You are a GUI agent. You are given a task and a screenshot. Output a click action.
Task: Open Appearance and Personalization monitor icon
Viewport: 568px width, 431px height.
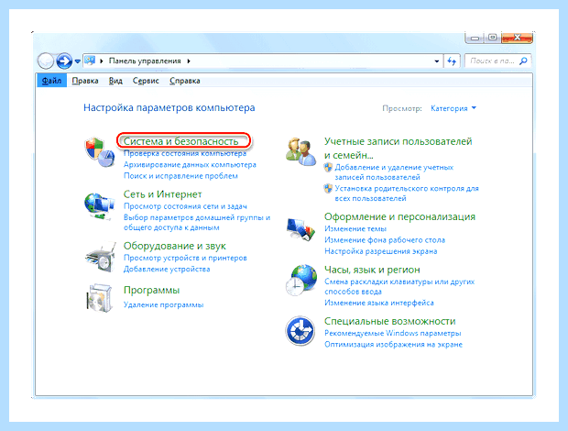300,229
